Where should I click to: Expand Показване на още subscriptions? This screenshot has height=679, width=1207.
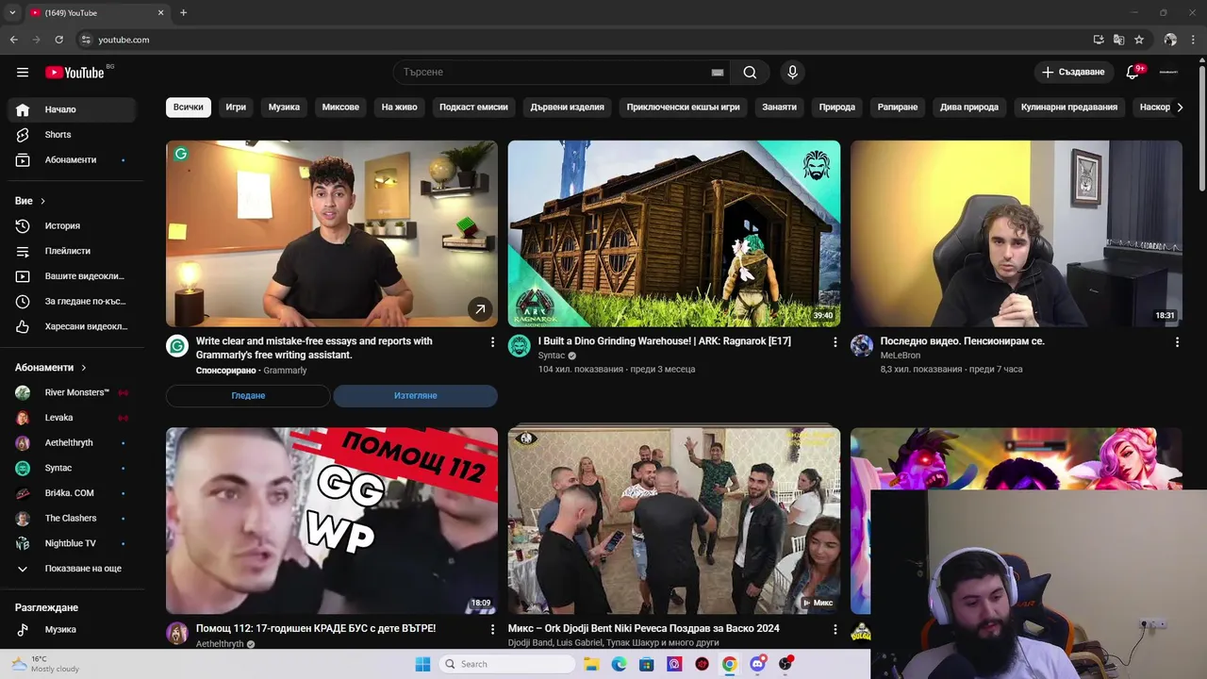click(72, 569)
